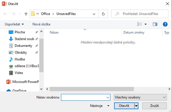Toggle the preview pane
172x112 pixels.
pyautogui.click(x=155, y=24)
